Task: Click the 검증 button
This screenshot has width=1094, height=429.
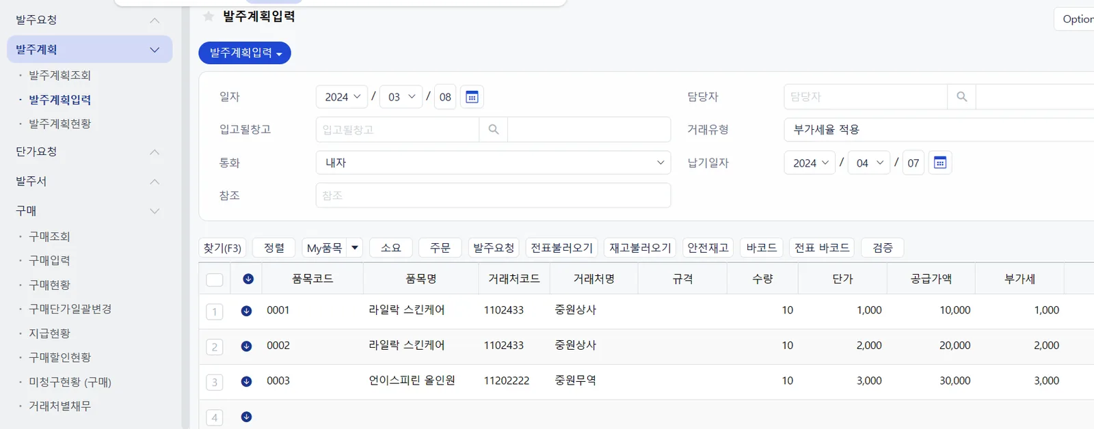Action: point(883,247)
